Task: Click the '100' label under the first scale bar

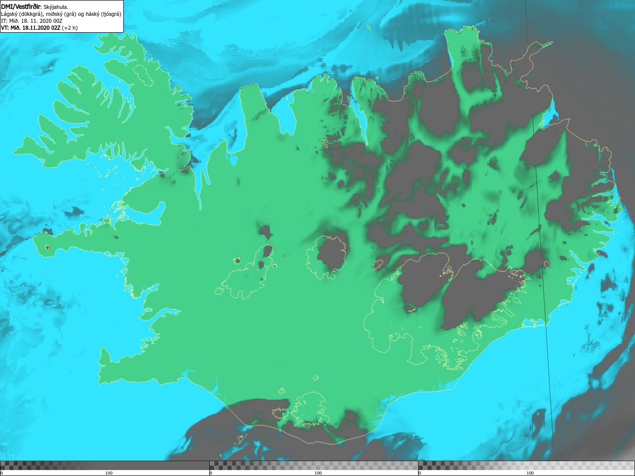Action: point(109,473)
